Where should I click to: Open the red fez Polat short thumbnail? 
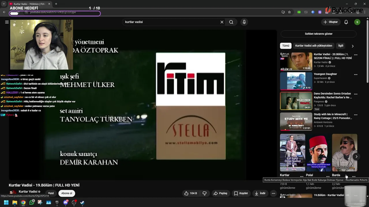click(x=319, y=153)
